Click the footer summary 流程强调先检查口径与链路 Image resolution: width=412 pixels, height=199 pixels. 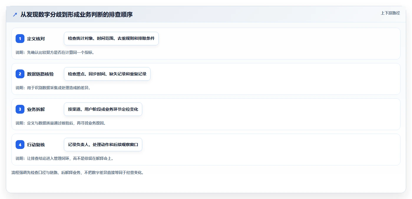click(x=77, y=173)
